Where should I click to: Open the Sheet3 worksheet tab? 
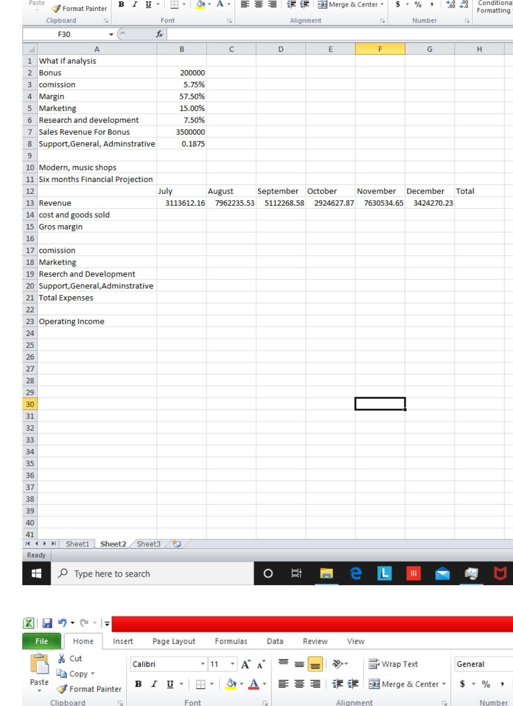tap(148, 544)
